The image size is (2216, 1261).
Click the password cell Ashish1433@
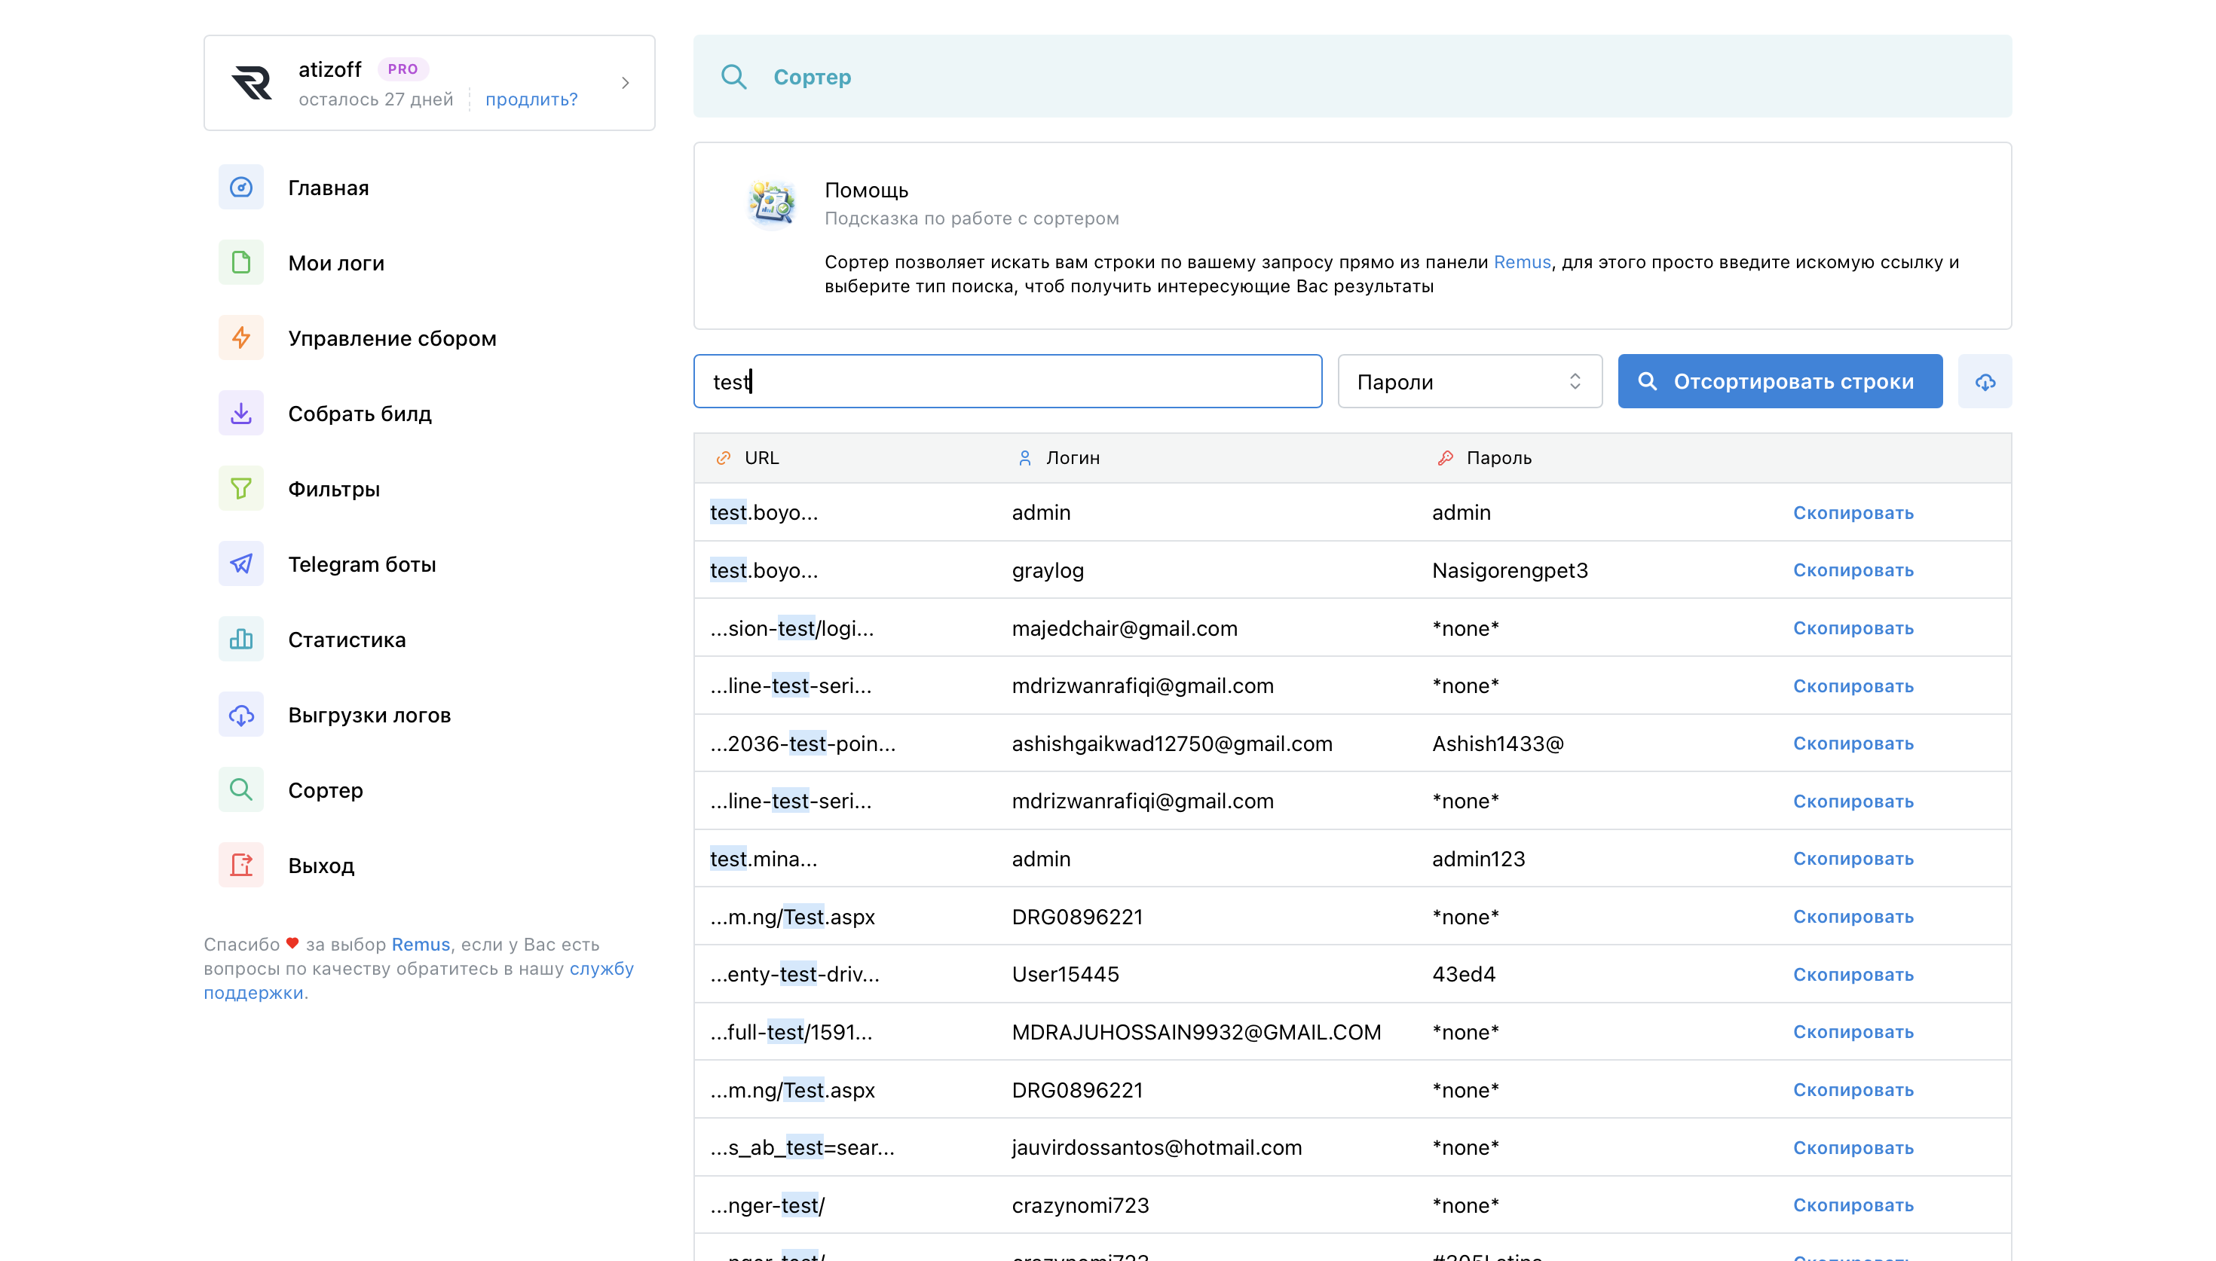pyautogui.click(x=1498, y=743)
